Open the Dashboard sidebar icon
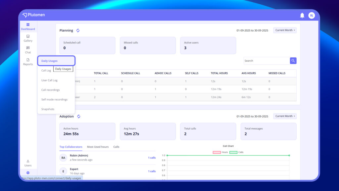The image size is (339, 191). 28,27
